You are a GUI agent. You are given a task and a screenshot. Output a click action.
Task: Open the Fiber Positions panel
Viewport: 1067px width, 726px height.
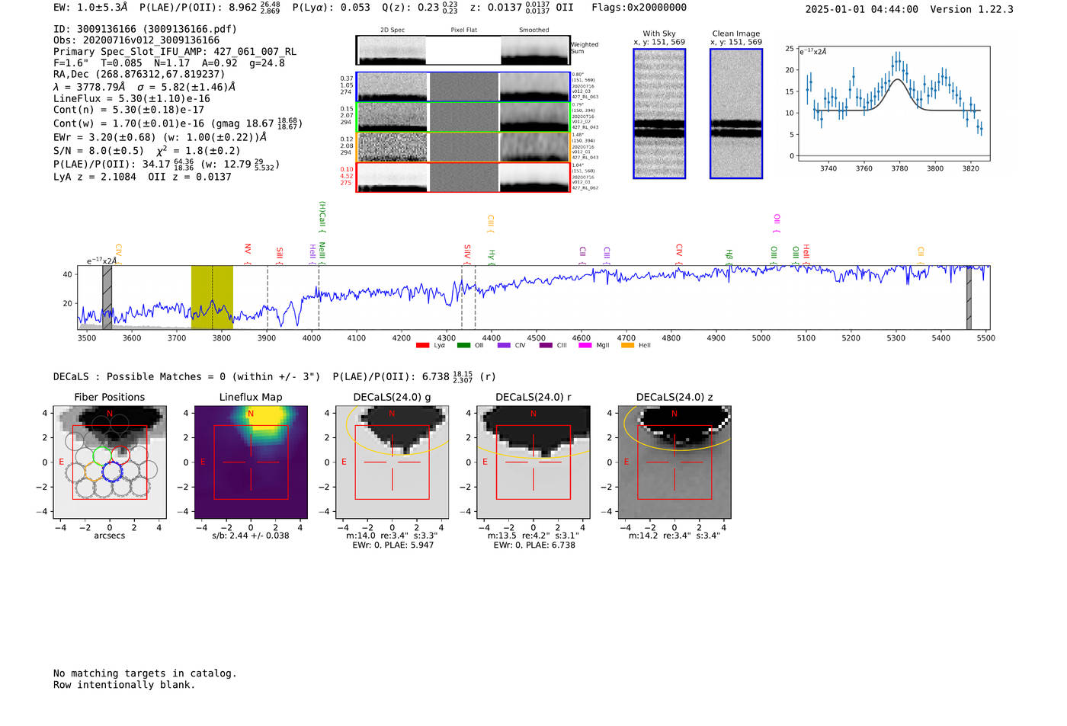(x=110, y=462)
